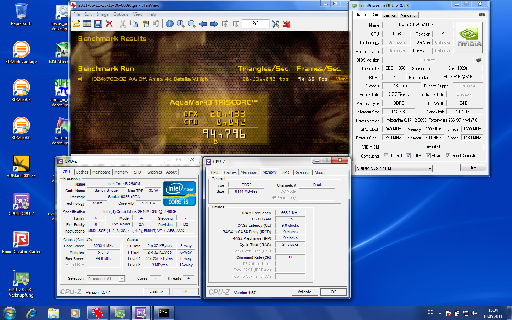This screenshot has width=512, height=320.
Task: Cut selection with scissors icon
Action: pyautogui.click(x=123, y=24)
